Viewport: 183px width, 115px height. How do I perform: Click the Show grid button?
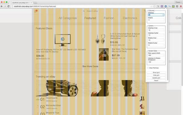pyautogui.click(x=156, y=73)
